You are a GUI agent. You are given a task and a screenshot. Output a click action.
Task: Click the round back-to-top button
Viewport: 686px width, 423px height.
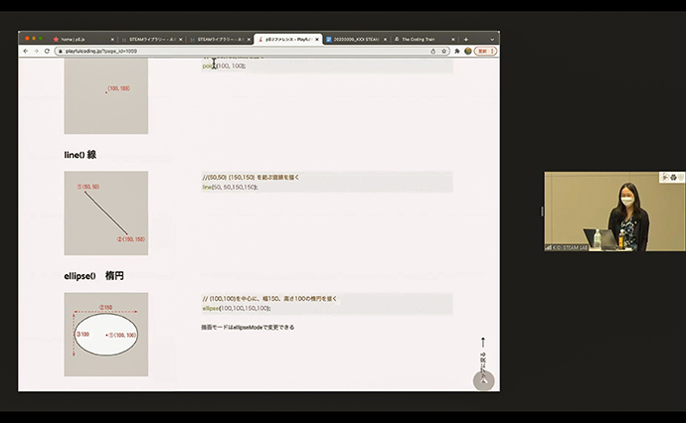[483, 380]
